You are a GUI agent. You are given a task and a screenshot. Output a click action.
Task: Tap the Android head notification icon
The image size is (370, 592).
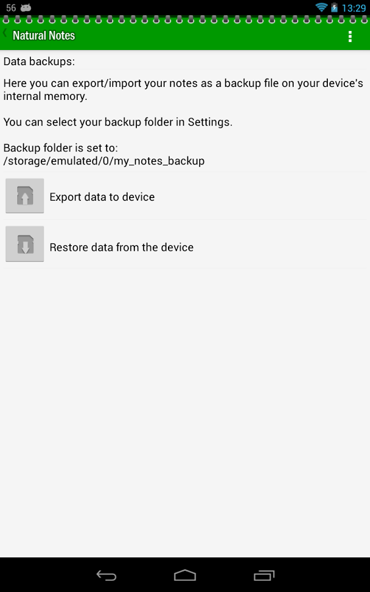(25, 7)
